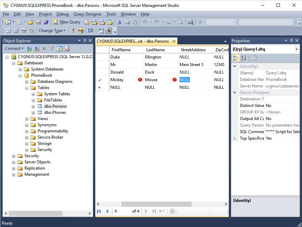
Task: Open a file with the folder icon
Action: pyautogui.click(x=31, y=22)
